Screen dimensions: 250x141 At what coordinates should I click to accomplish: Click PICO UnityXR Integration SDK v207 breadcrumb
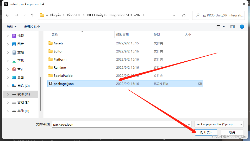pos(114,15)
